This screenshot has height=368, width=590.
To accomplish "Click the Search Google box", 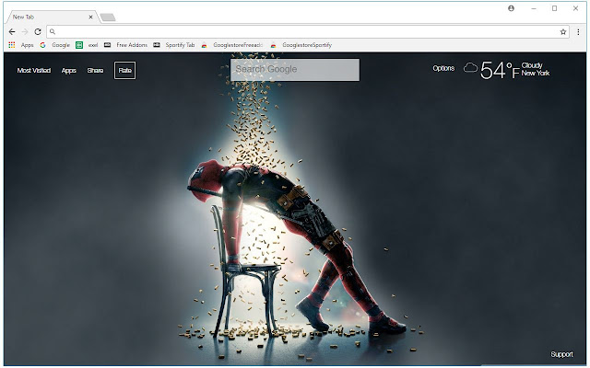I will pos(295,70).
